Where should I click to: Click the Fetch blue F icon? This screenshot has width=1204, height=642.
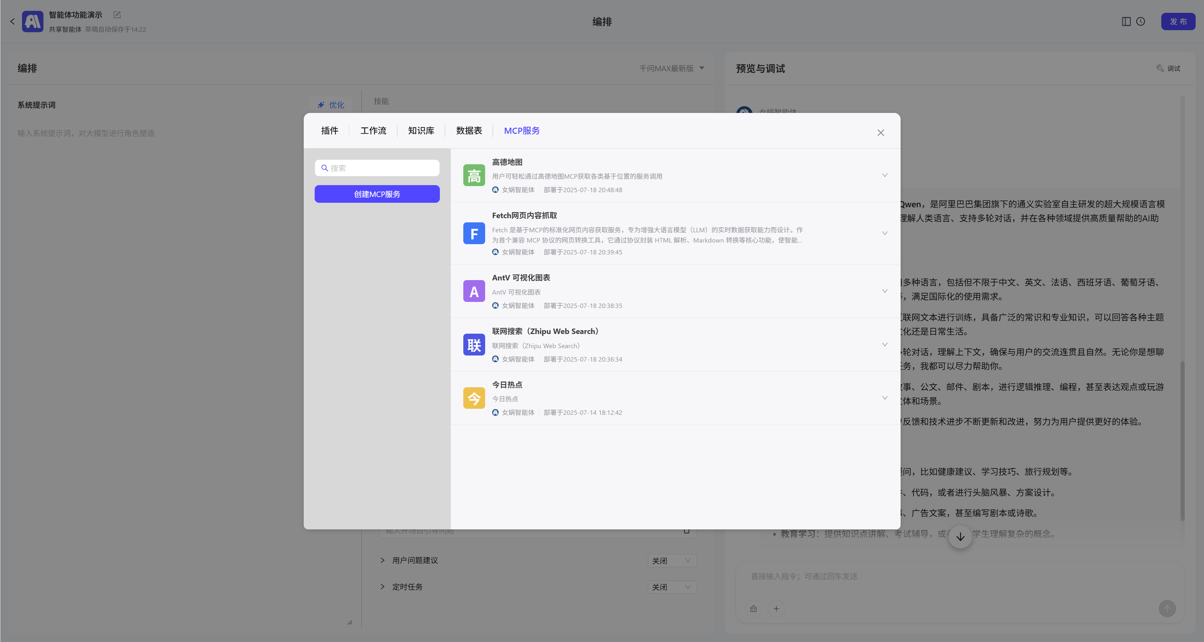point(474,233)
